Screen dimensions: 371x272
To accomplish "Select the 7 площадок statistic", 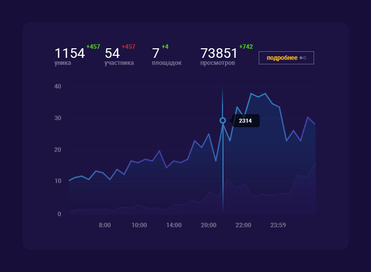I will click(167, 56).
